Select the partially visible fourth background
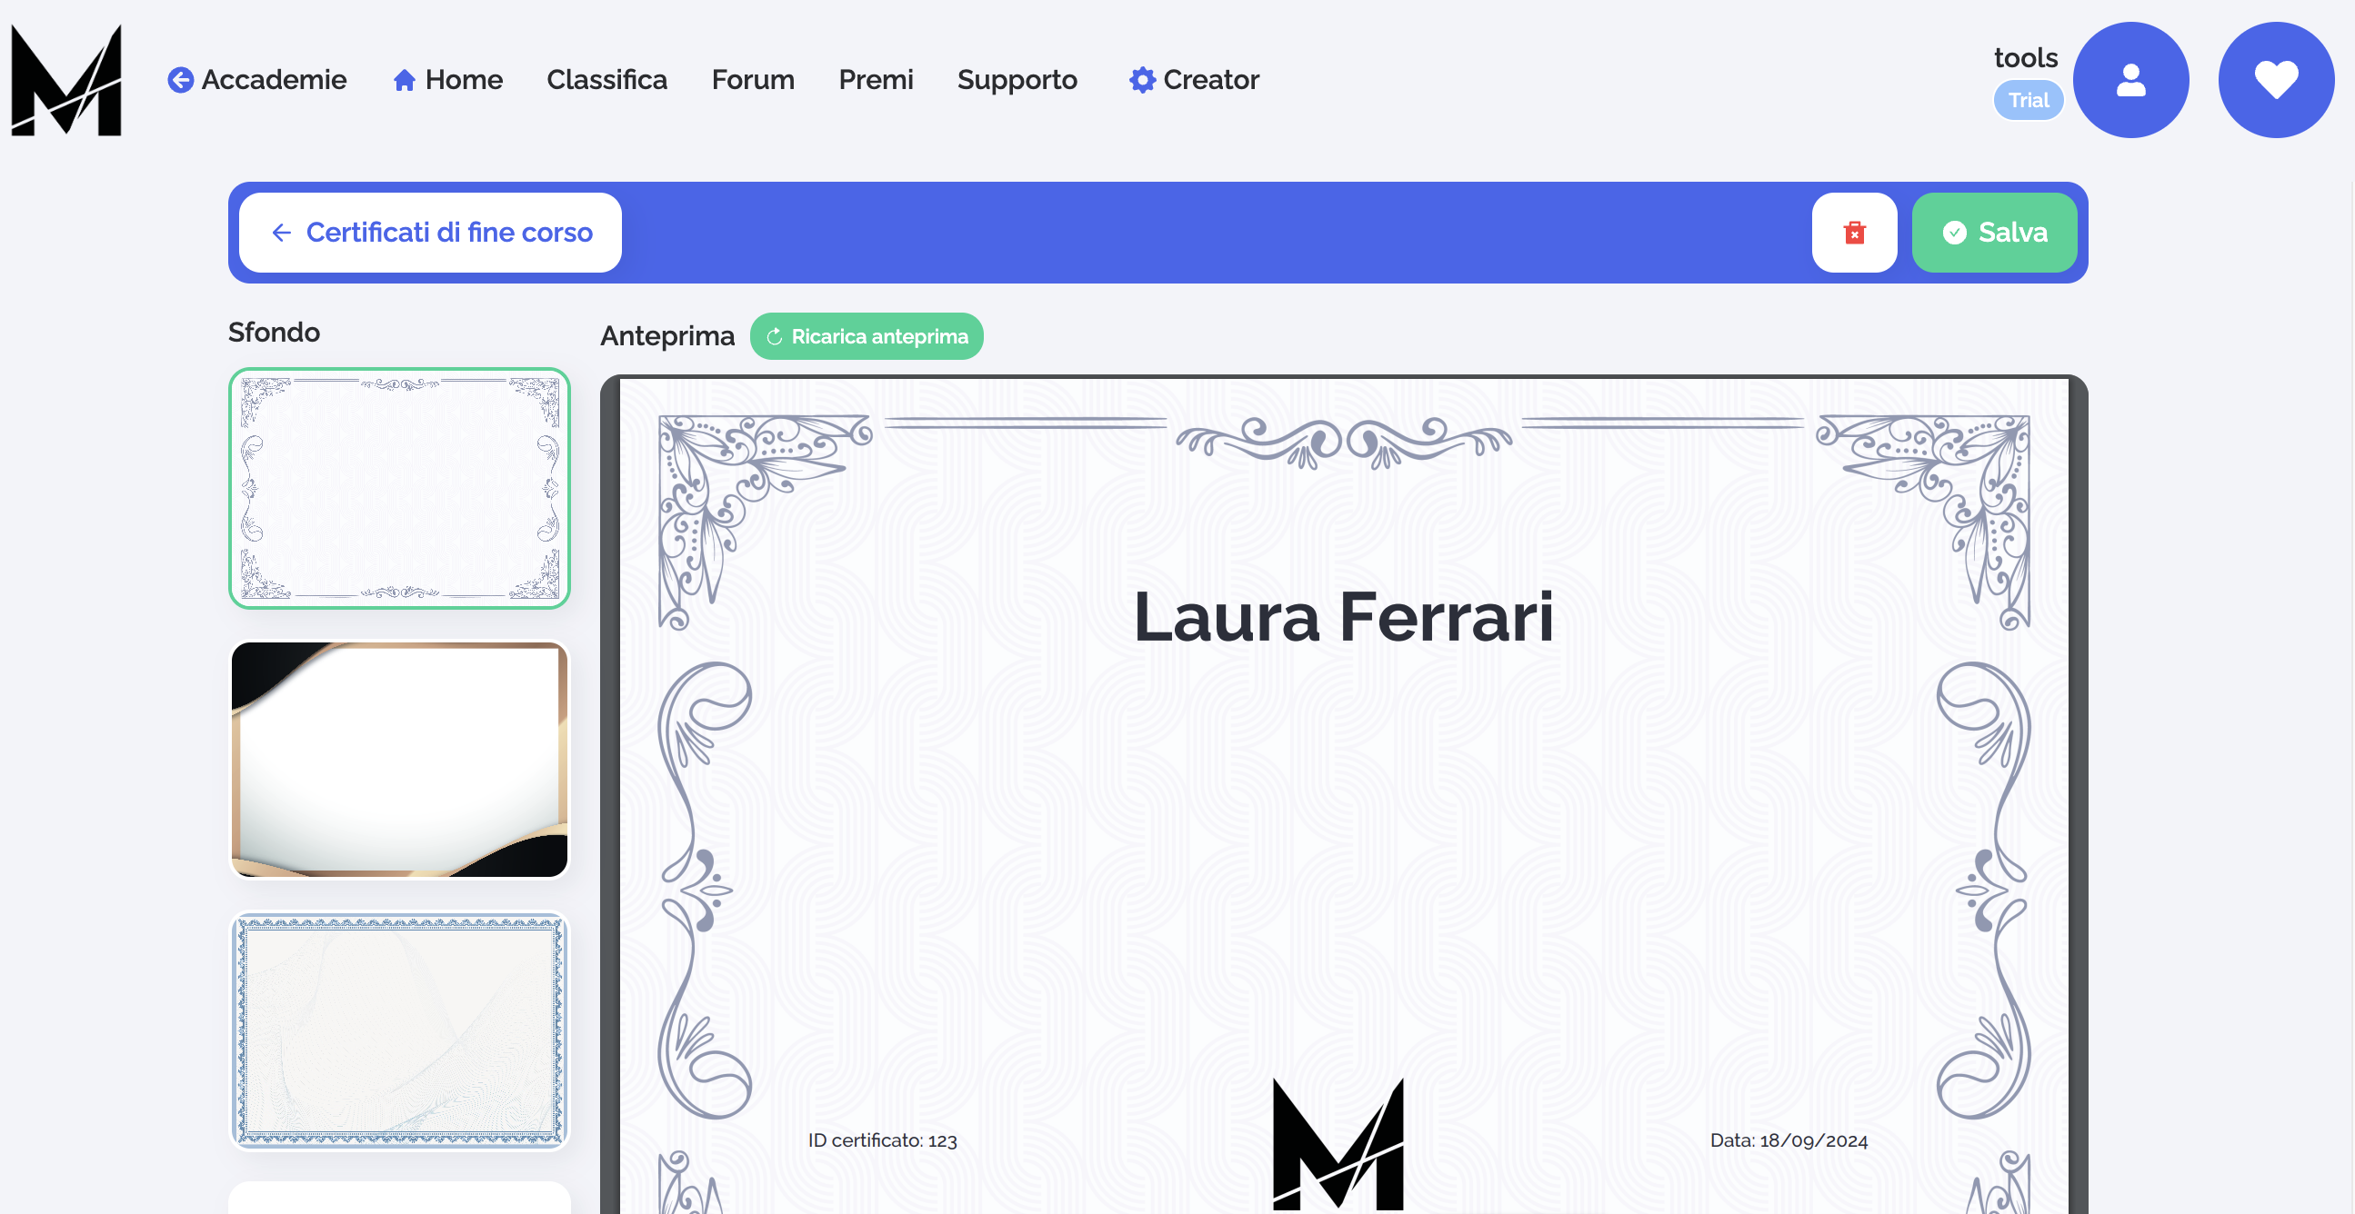 (x=399, y=1199)
